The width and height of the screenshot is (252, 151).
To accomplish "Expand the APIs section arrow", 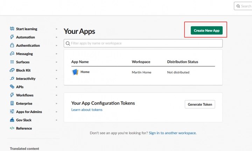I will coord(57,87).
